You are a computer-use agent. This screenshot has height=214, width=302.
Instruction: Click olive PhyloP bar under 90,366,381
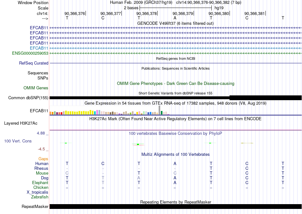point(247,143)
